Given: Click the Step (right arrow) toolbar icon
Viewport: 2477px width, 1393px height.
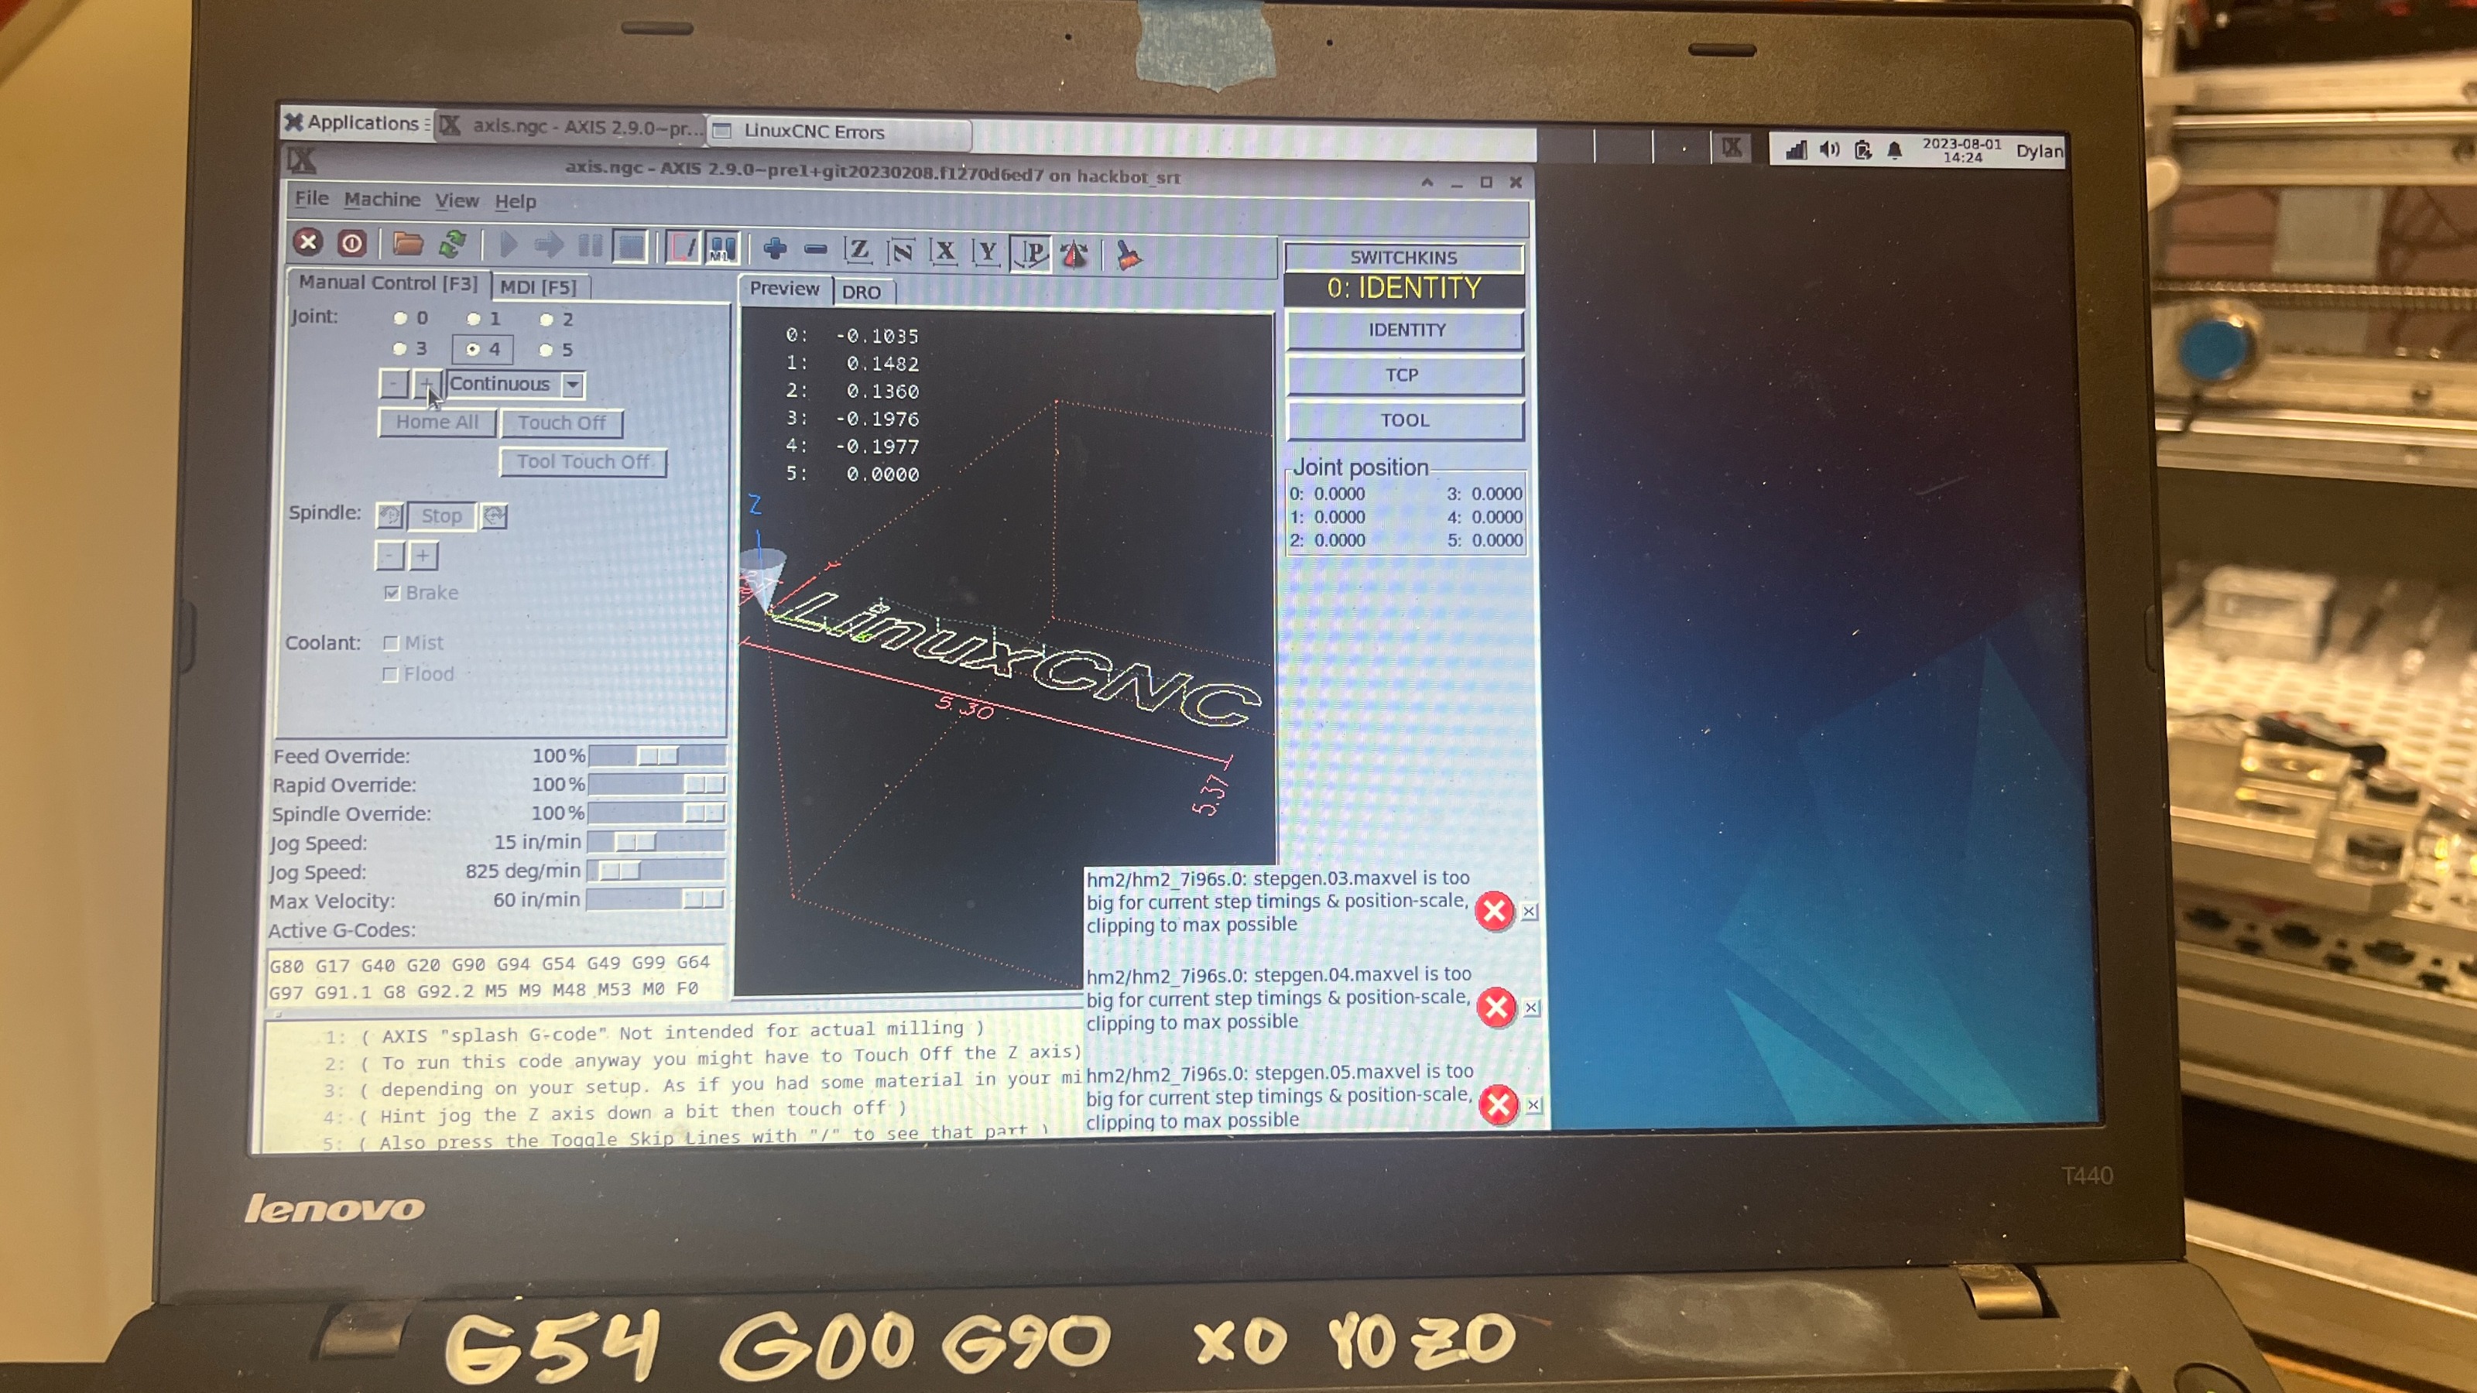Looking at the screenshot, I should point(549,246).
